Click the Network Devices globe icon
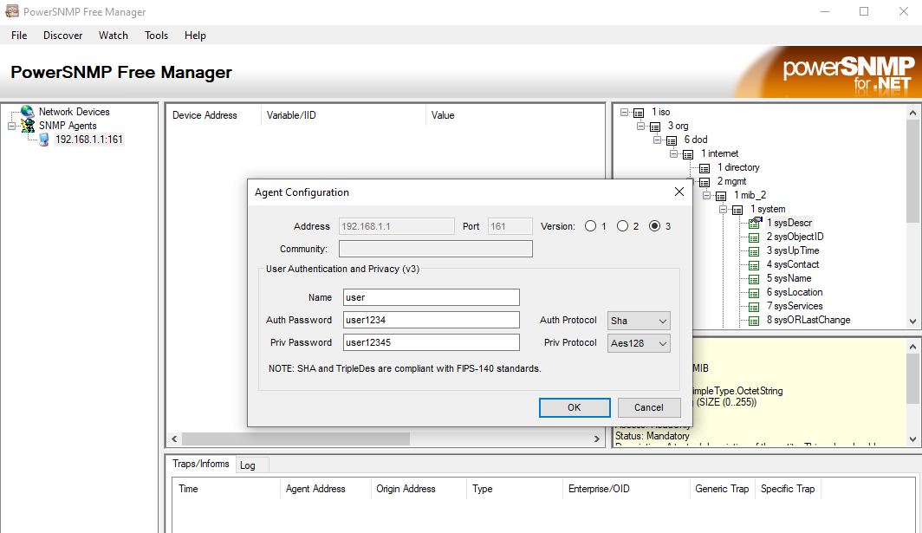922x533 pixels. point(27,111)
